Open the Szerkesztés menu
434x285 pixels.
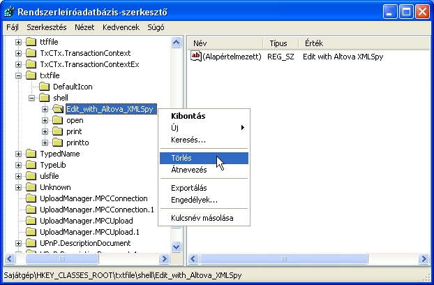click(46, 27)
